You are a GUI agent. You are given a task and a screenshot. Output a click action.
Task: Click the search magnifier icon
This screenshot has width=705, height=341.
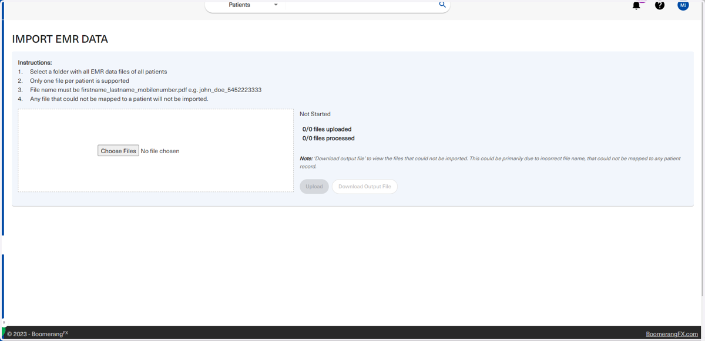pyautogui.click(x=442, y=5)
